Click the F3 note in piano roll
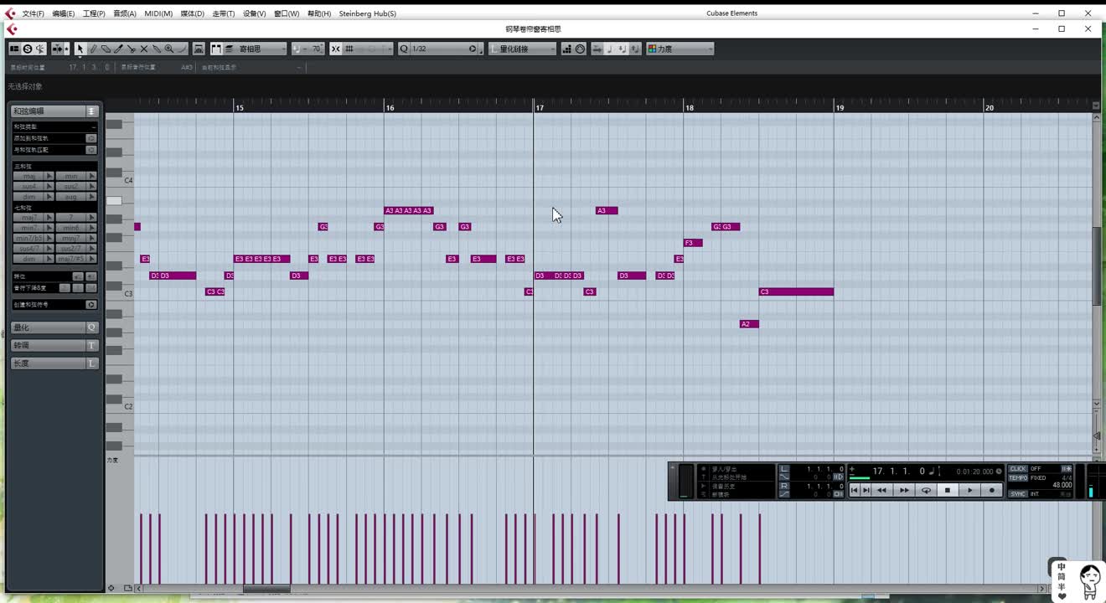The width and height of the screenshot is (1106, 603). coord(693,243)
